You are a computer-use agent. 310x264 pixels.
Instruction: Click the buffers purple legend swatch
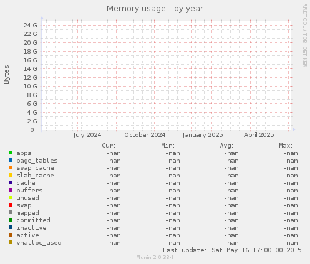11,190
